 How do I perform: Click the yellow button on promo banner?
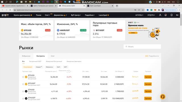(133, 33)
